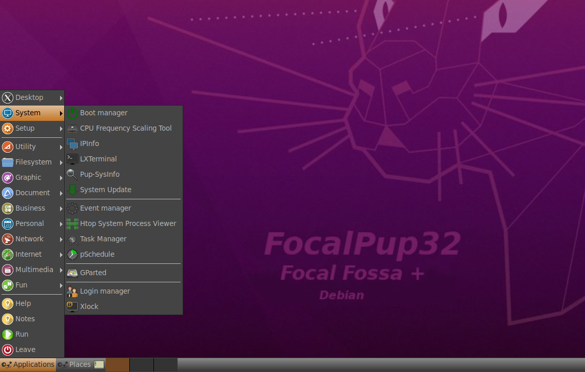The height and width of the screenshot is (372, 585).
Task: Open Pup-SysInfo
Action: [124, 174]
